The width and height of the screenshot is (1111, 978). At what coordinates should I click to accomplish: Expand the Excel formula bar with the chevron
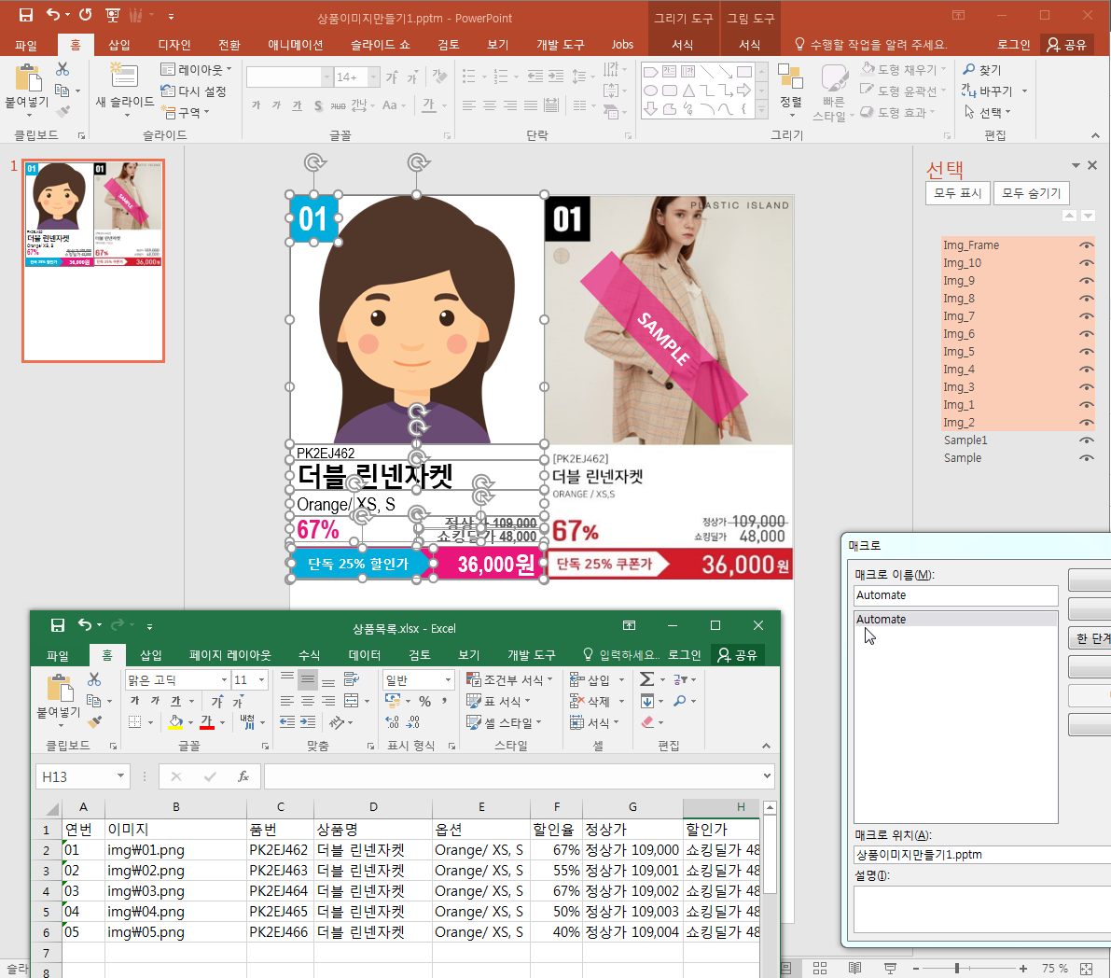point(767,776)
